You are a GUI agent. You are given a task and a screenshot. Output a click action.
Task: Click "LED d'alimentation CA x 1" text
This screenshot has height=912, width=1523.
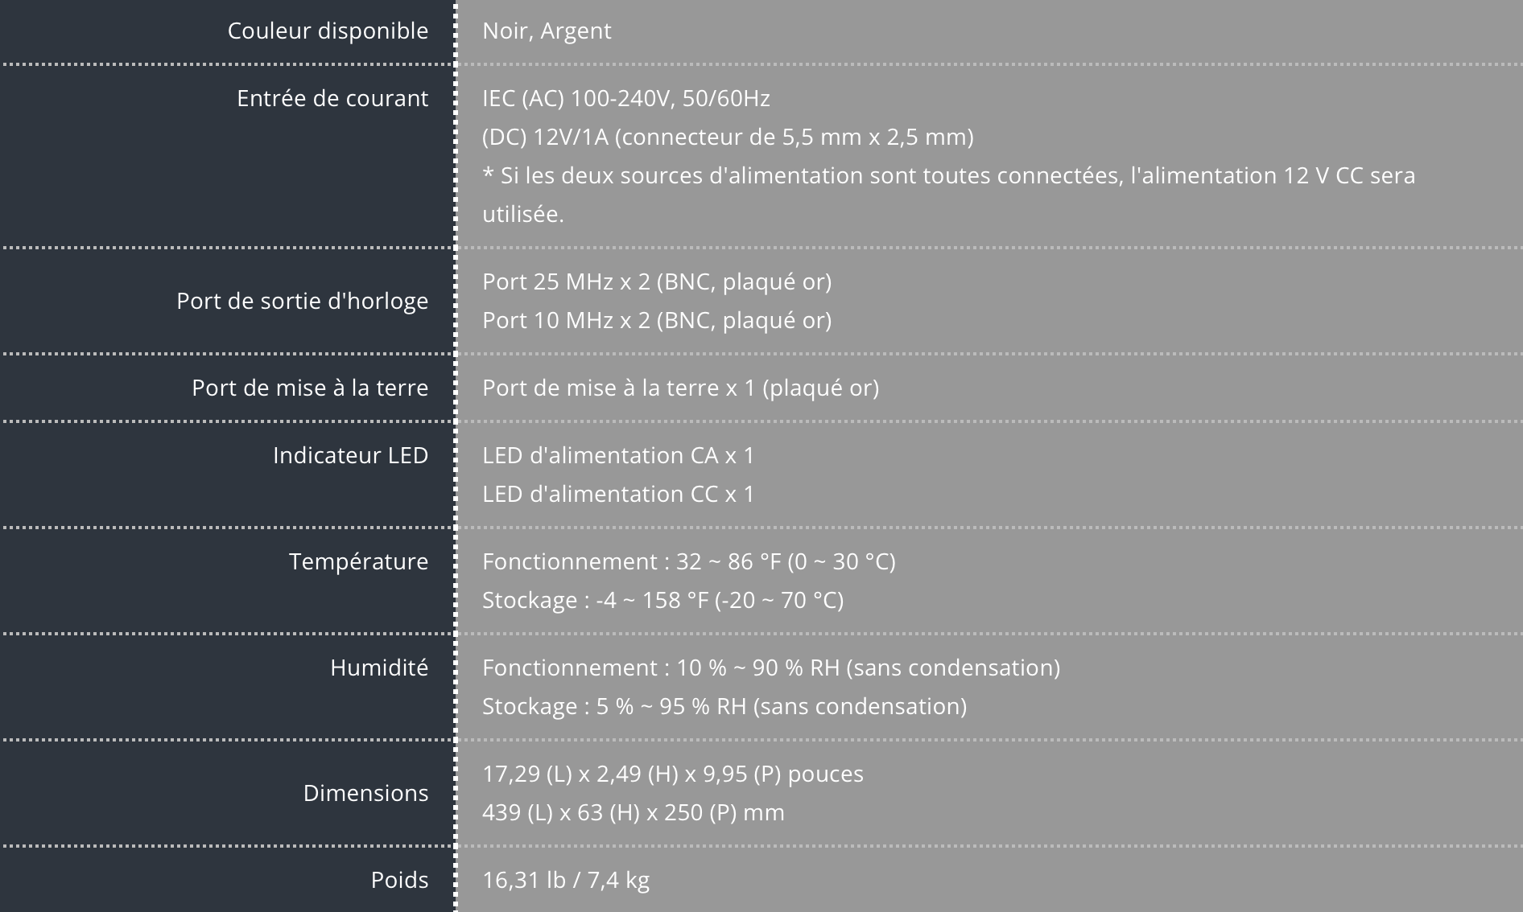point(617,455)
